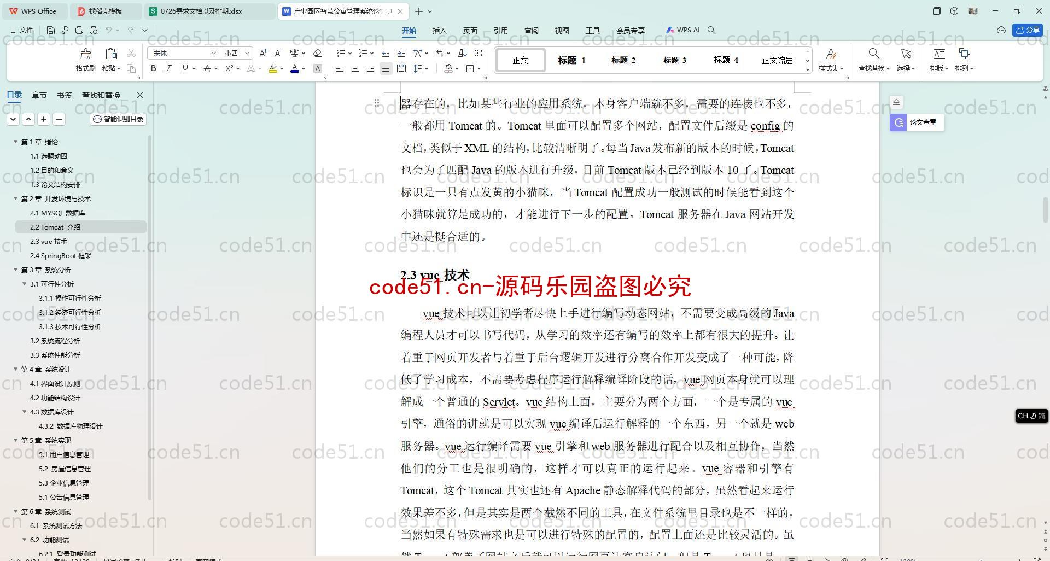
Task: Toggle character shading on selected text
Action: coord(317,68)
